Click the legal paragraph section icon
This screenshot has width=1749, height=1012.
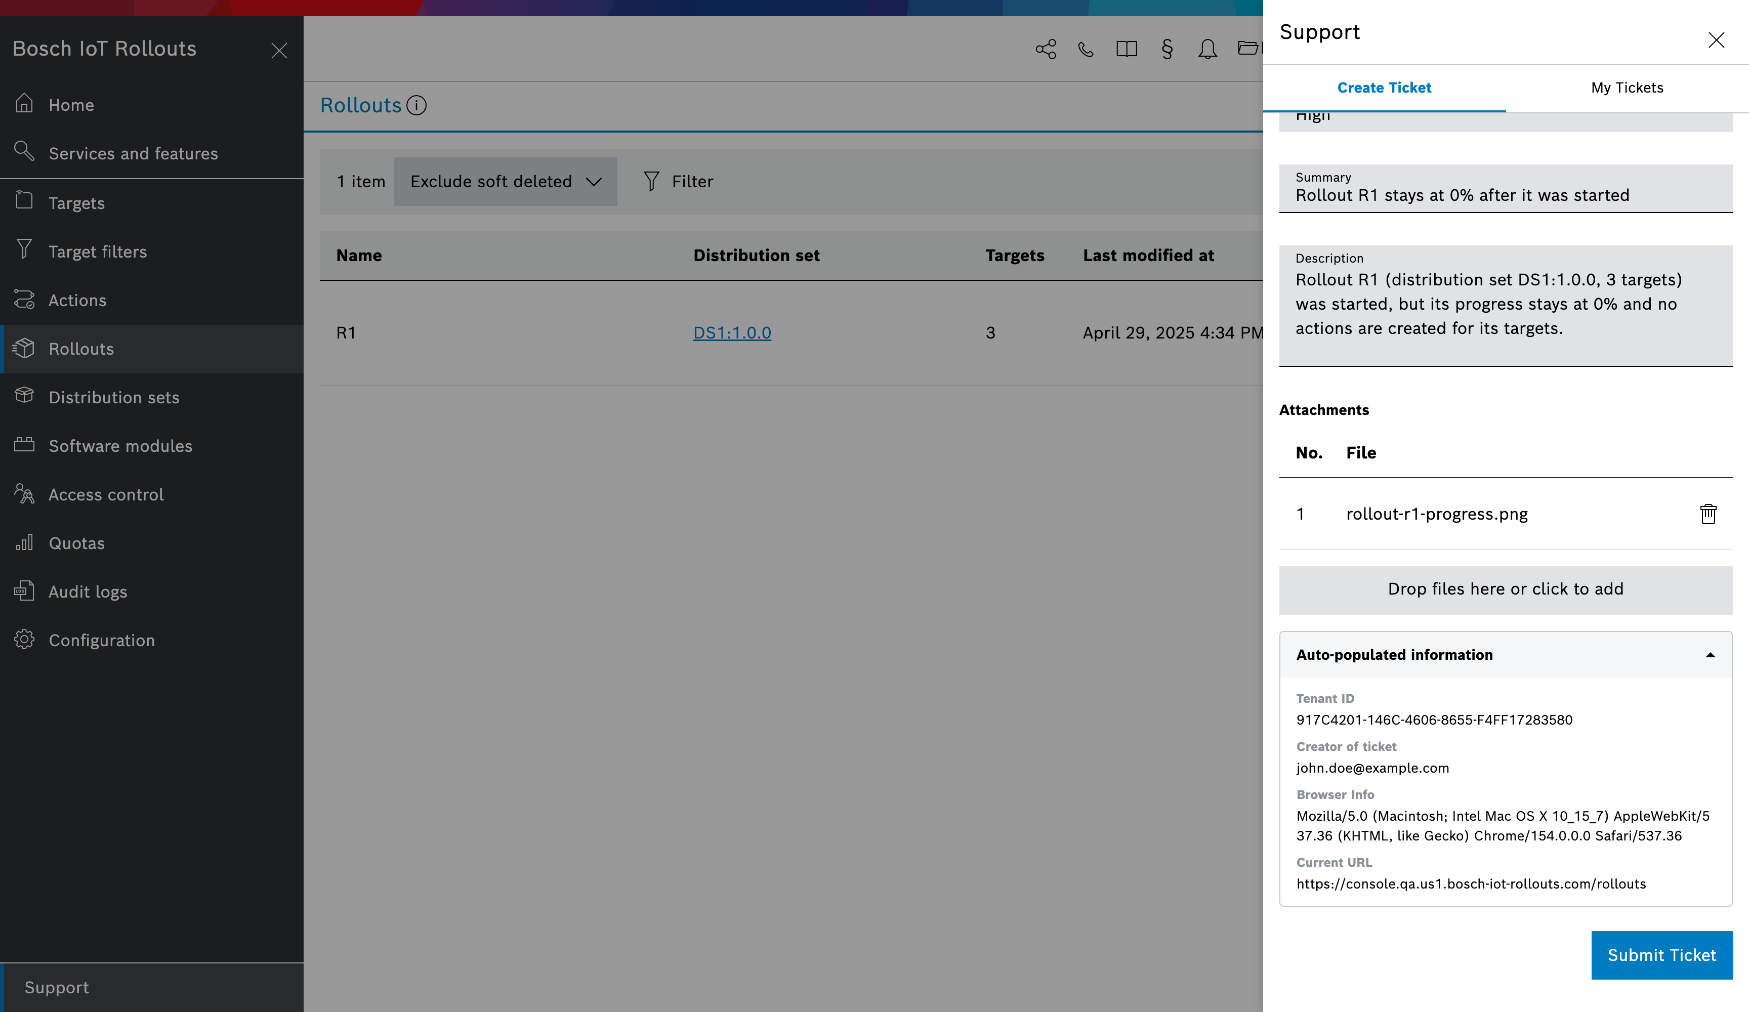coord(1167,49)
